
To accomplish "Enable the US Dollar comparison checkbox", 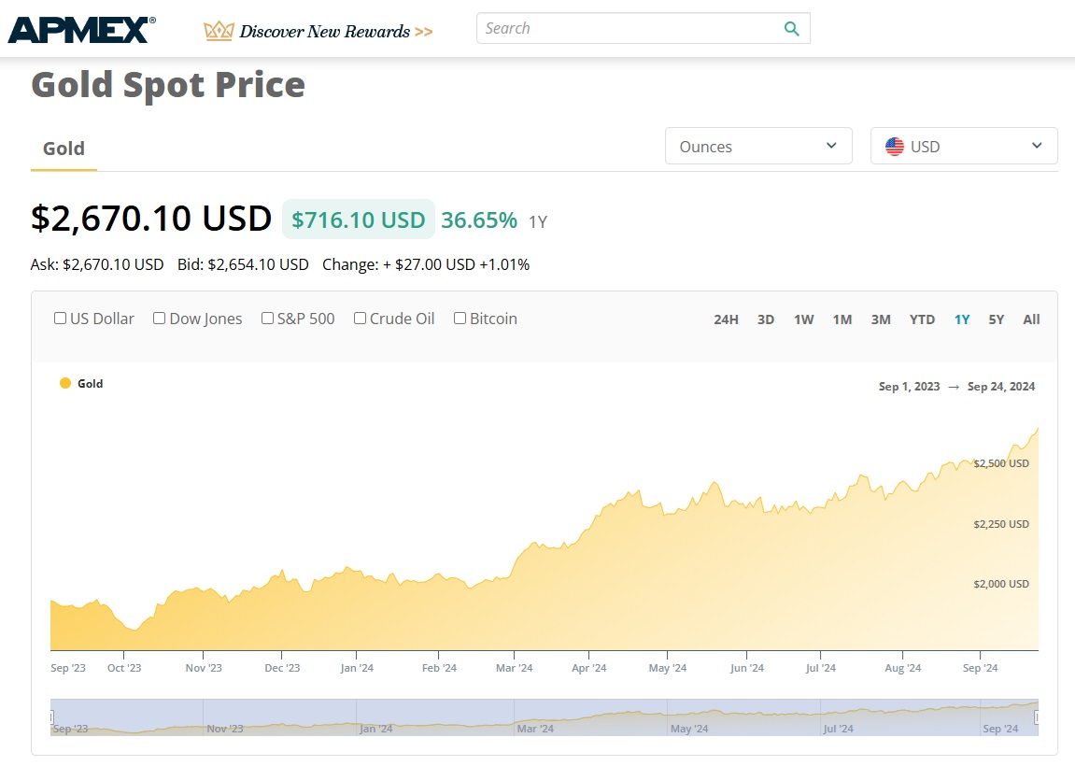I will [x=61, y=319].
